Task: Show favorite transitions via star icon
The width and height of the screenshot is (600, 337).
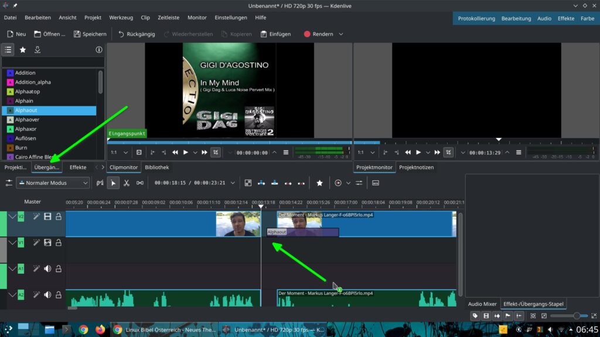Action: coord(23,50)
